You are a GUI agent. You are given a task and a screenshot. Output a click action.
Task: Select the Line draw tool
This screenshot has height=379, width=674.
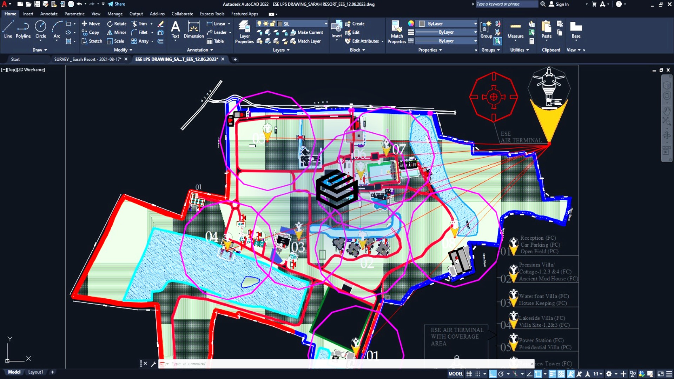[8, 29]
